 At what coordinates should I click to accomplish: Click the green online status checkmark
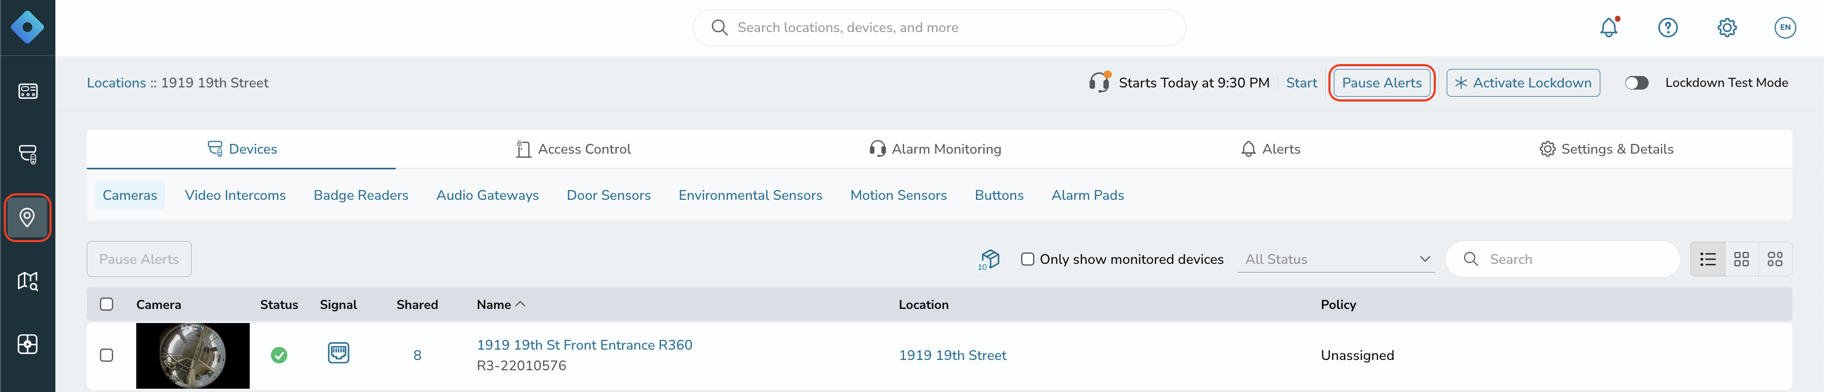pyautogui.click(x=279, y=355)
